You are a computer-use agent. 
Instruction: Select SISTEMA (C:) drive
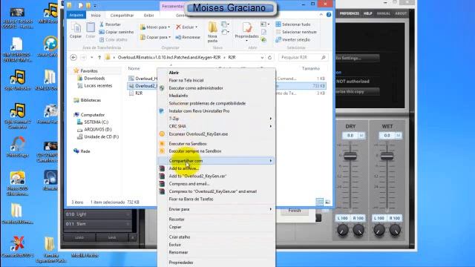coord(96,122)
